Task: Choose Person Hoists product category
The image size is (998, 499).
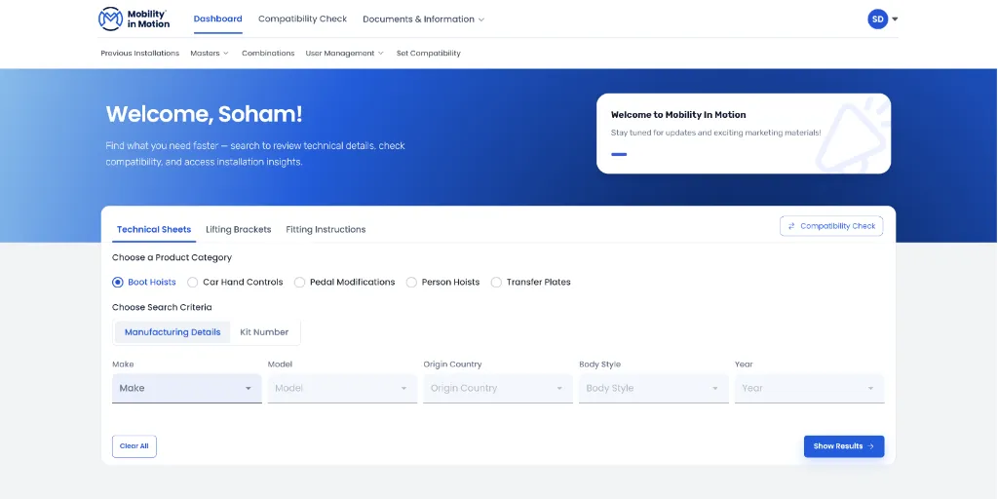Action: pyautogui.click(x=443, y=282)
